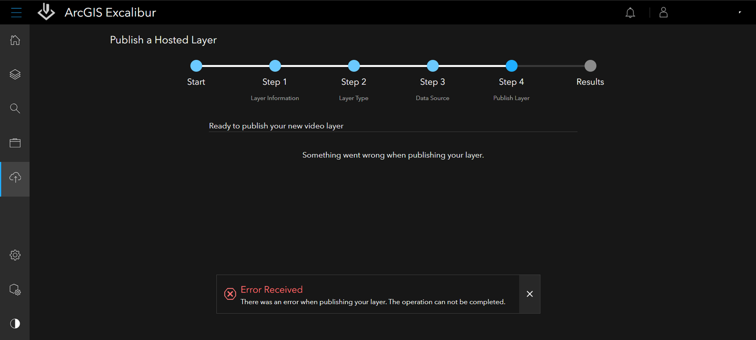Select Step 3 Data Source circle

[432, 66]
